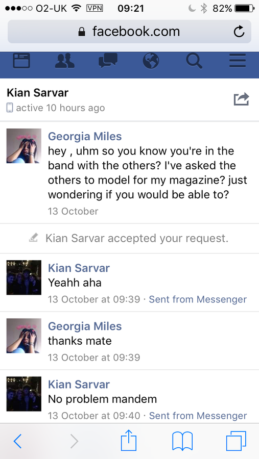The height and width of the screenshot is (459, 259).
Task: Open messages chat bubbles icon
Action: 108,61
